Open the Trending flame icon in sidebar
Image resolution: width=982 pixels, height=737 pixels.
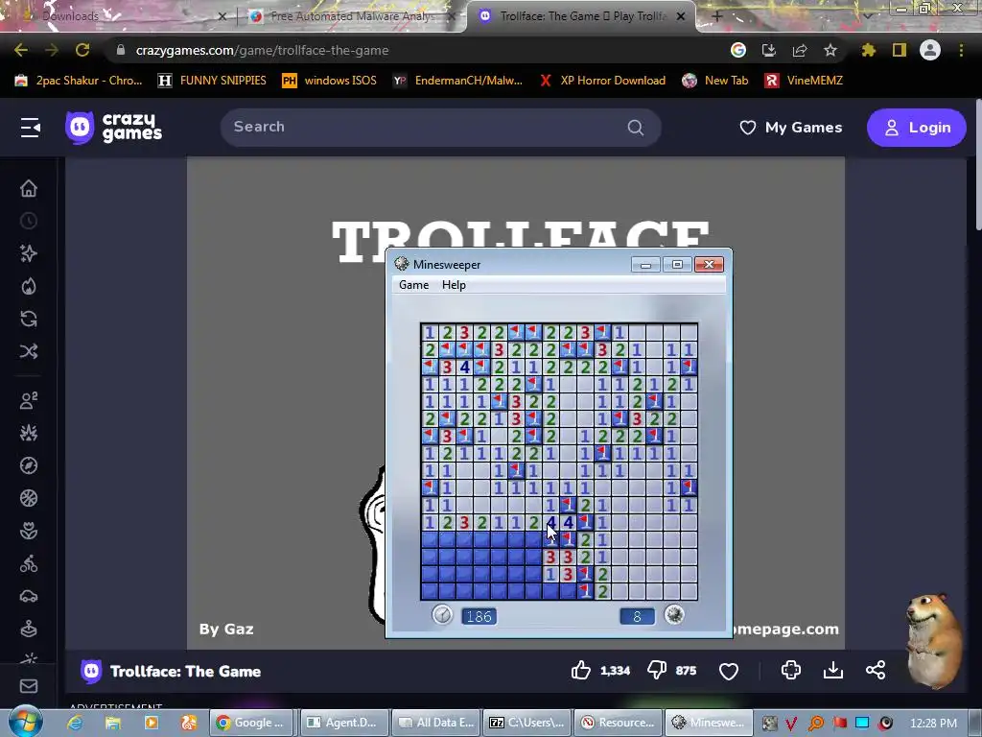[x=28, y=286]
